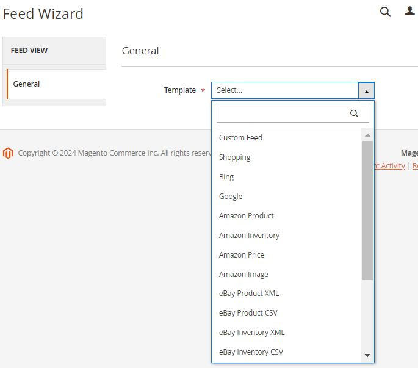Click the FEED VIEW panel header

coord(54,51)
